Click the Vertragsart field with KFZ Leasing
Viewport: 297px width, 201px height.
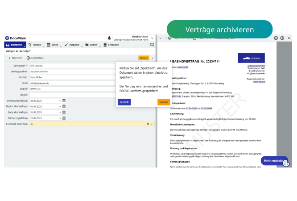tap(73, 66)
